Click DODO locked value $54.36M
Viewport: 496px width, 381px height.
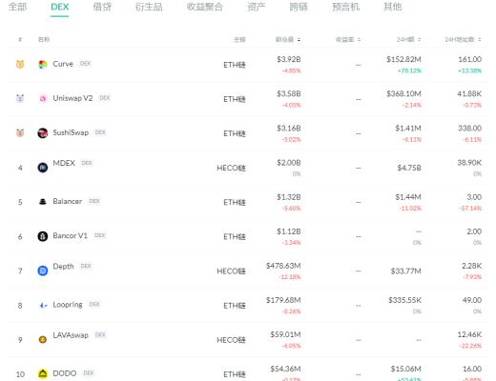point(285,369)
